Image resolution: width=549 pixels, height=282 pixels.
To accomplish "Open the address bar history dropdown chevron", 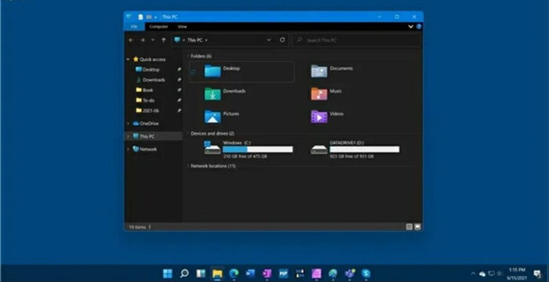I will [x=269, y=40].
